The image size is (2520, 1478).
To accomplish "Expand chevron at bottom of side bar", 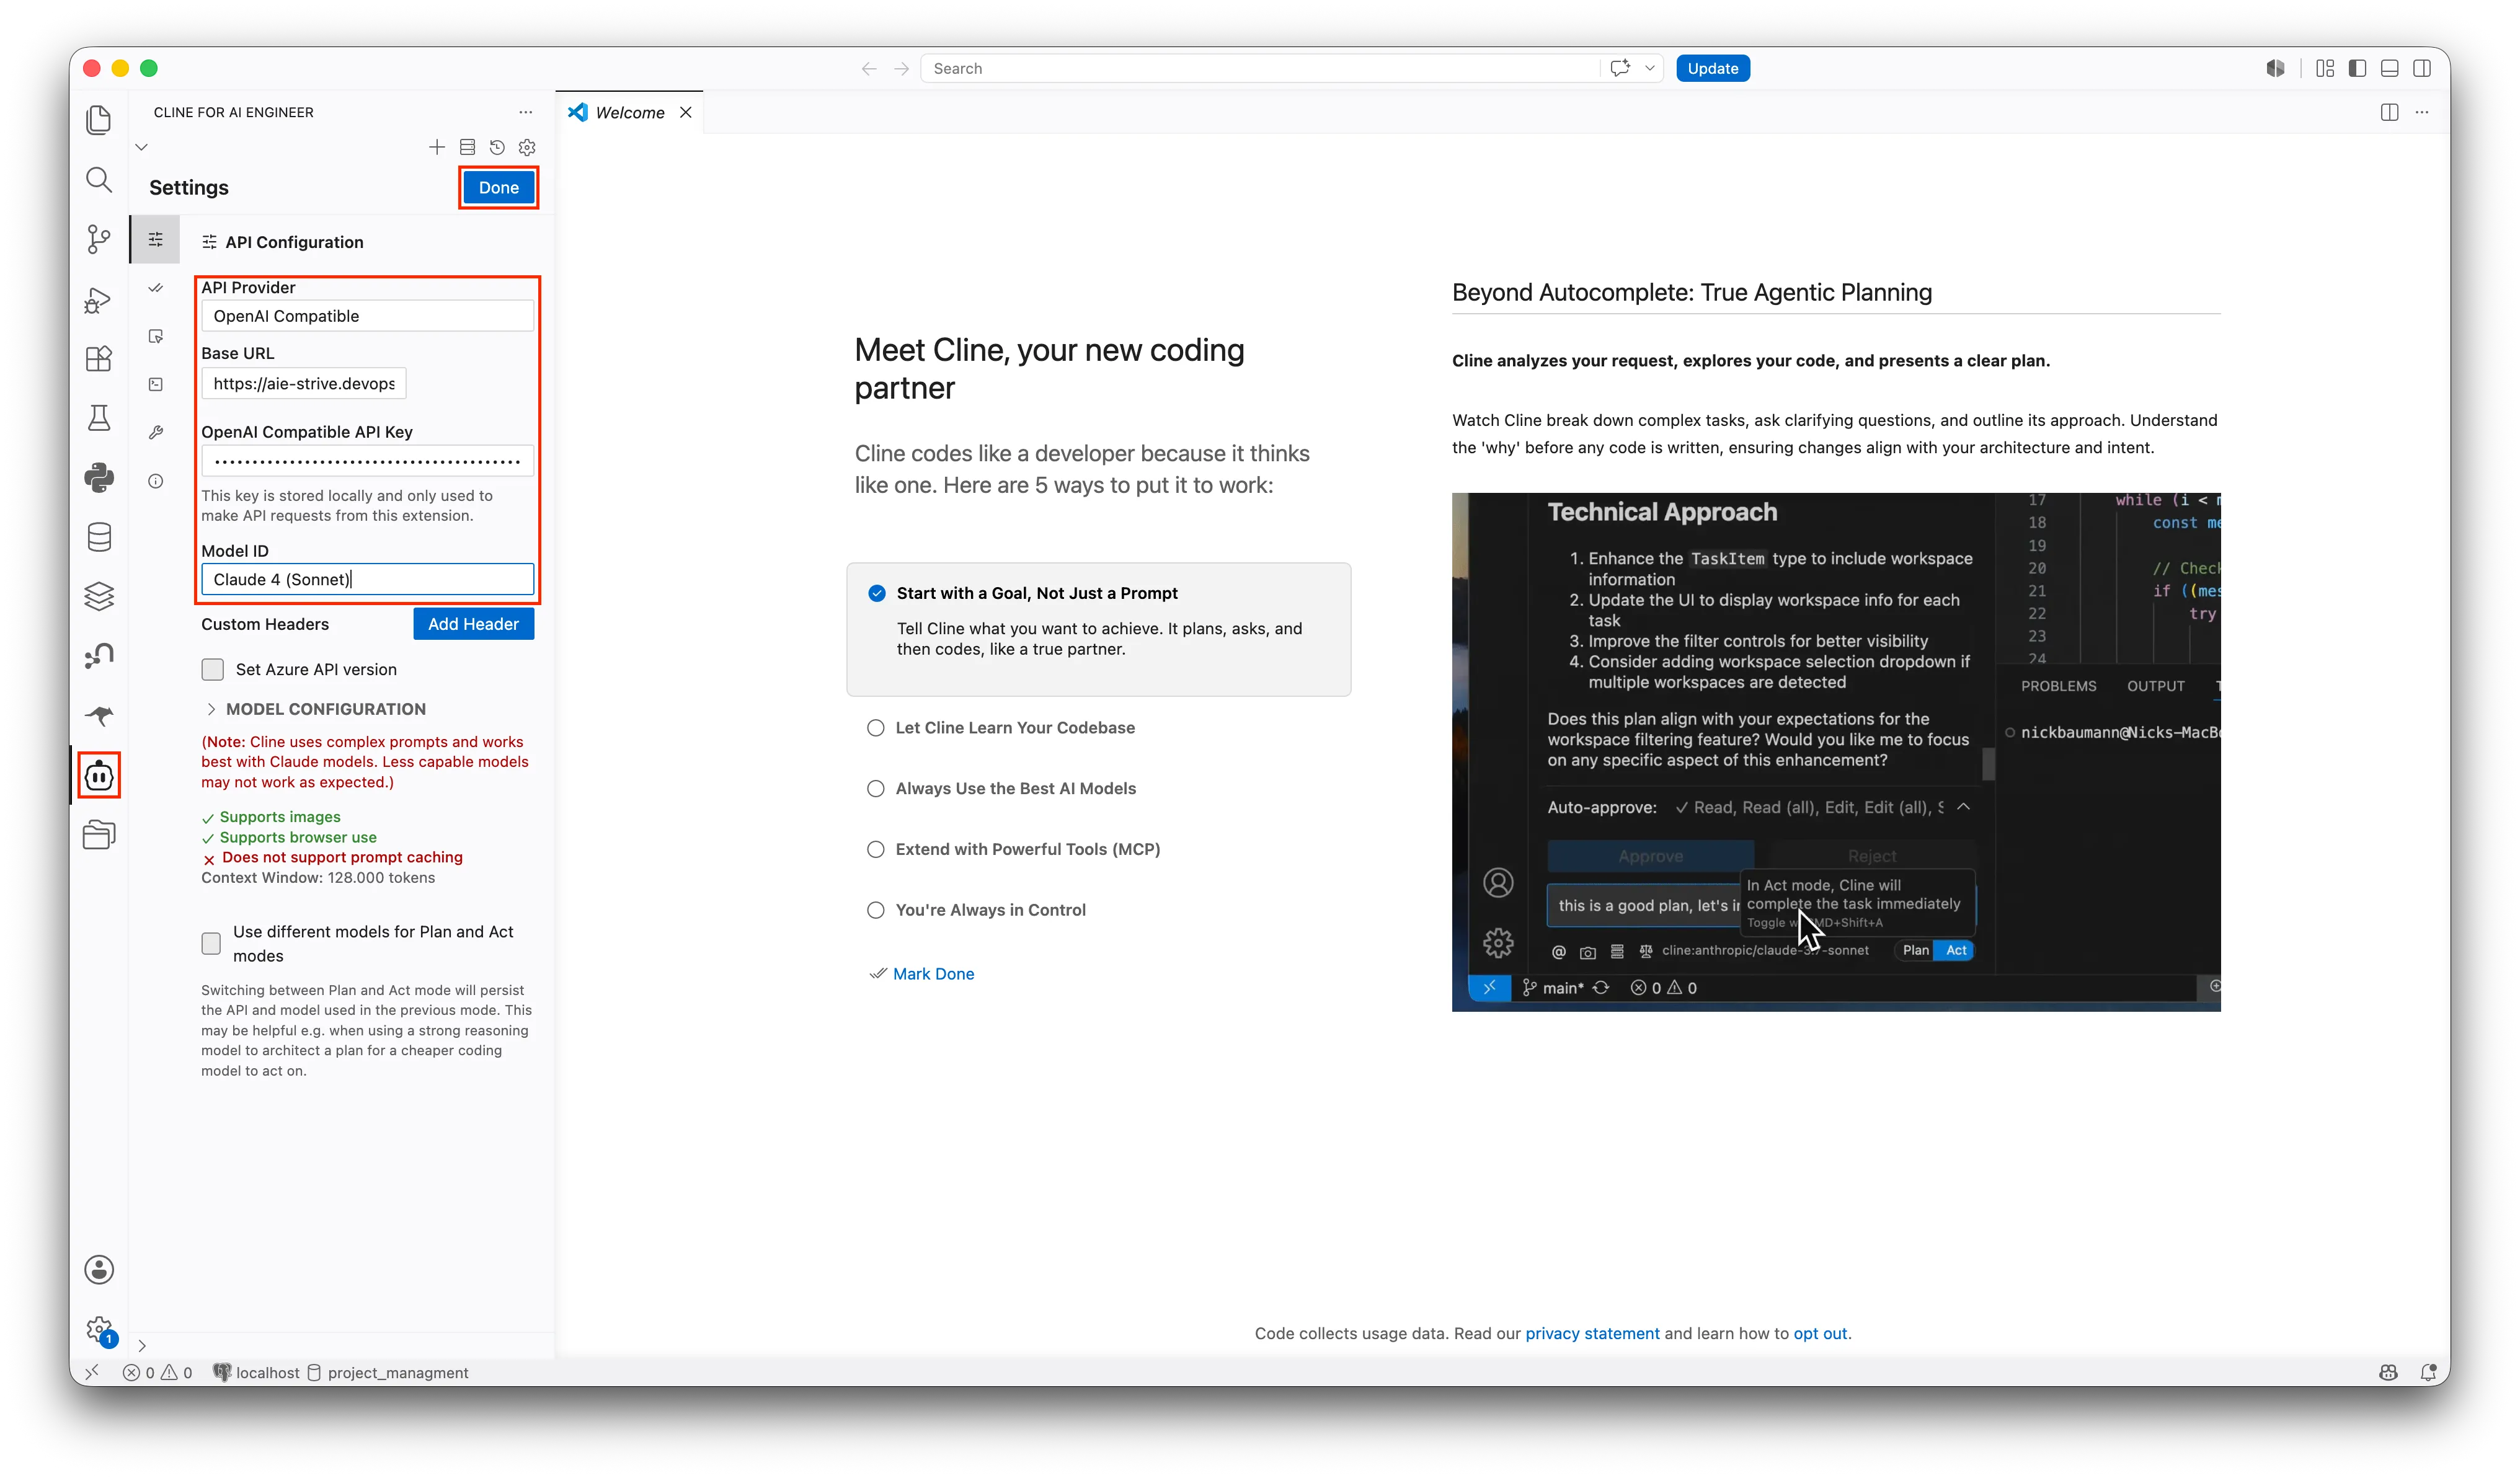I will (x=141, y=1345).
